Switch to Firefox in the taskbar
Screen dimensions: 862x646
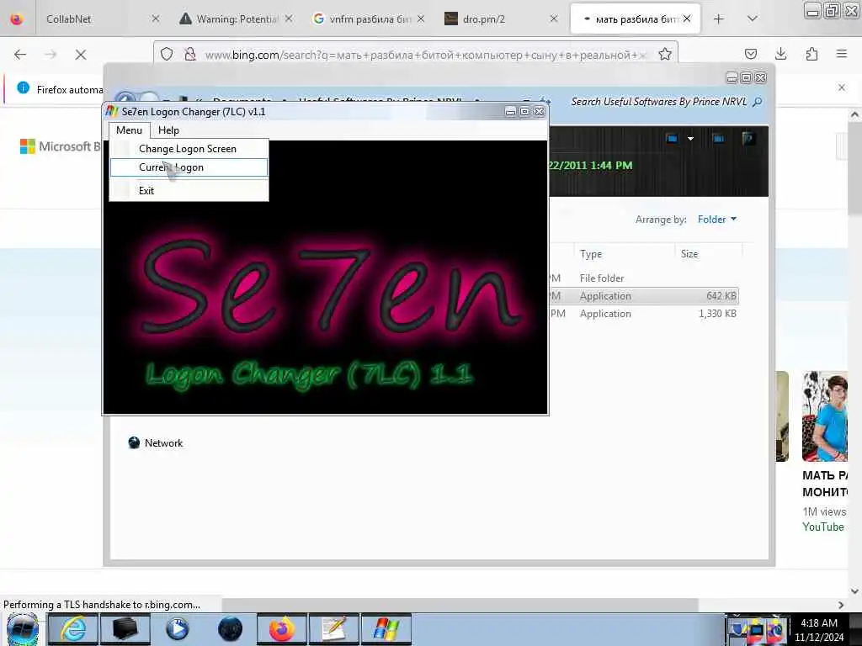(x=282, y=629)
